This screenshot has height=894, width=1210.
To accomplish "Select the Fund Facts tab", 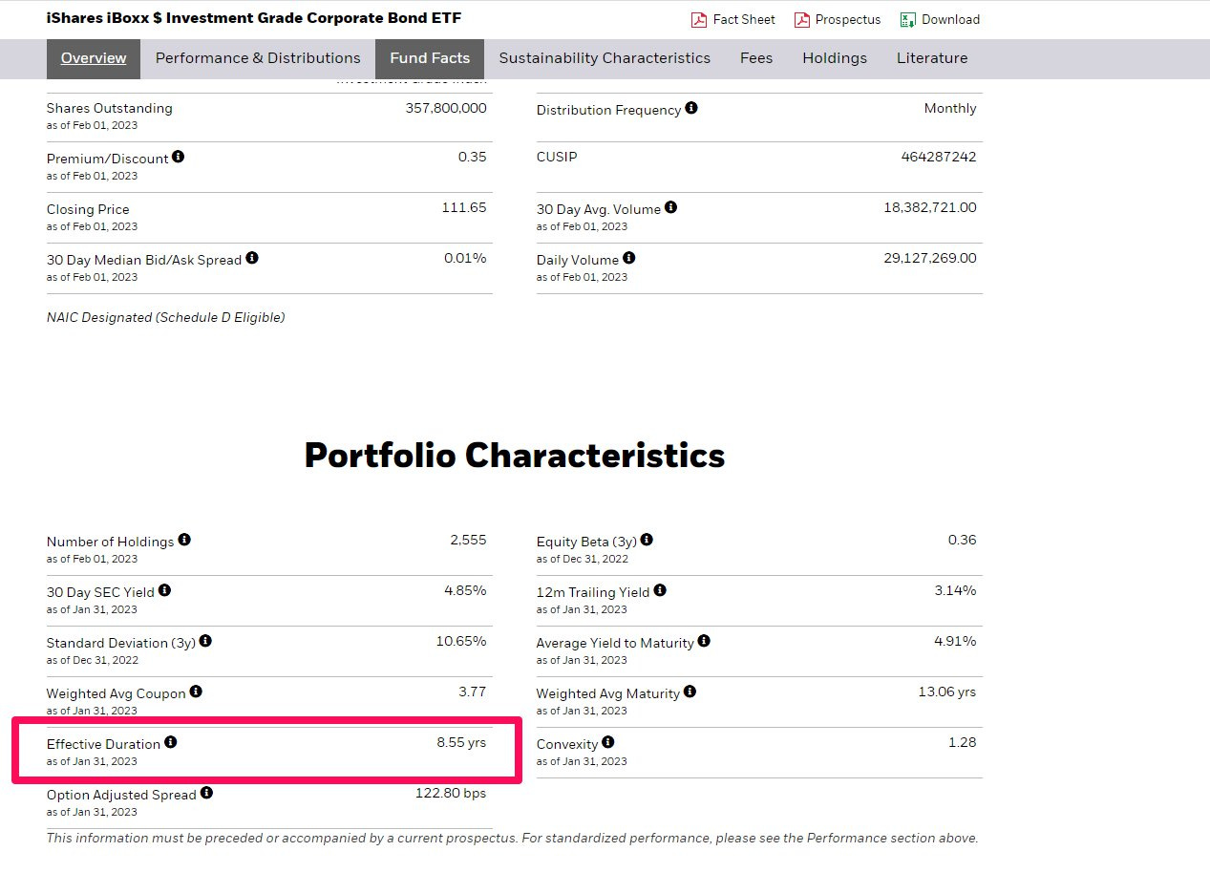I will pyautogui.click(x=430, y=58).
